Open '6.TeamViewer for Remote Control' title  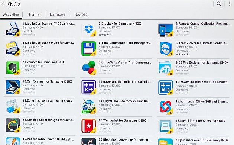click(202, 43)
